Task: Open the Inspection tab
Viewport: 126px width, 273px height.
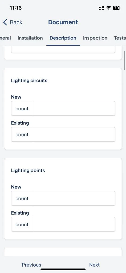Action: (x=95, y=38)
